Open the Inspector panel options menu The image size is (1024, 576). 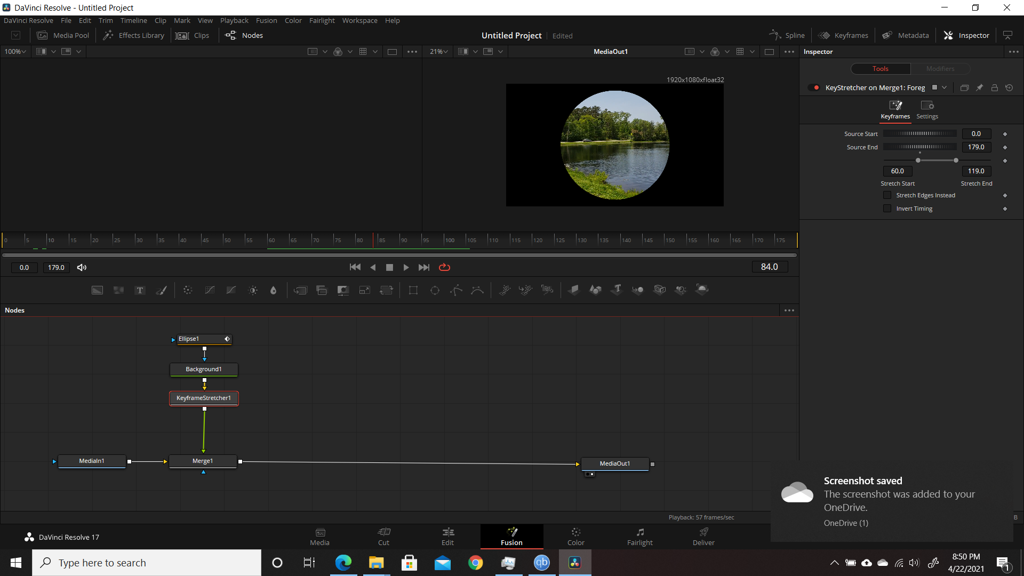click(1013, 52)
